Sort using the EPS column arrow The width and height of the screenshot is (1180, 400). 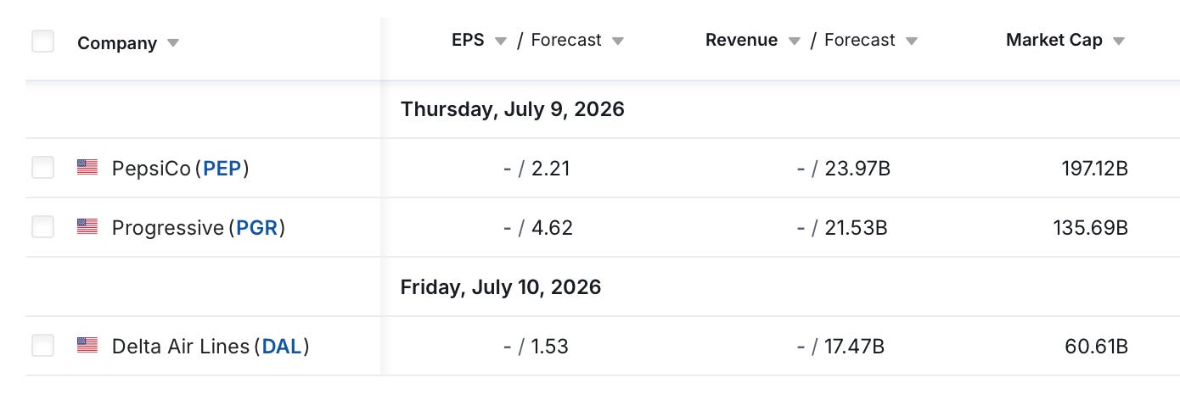[x=501, y=41]
